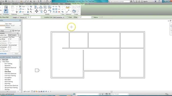The height and width of the screenshot is (96, 172).
Task: Click the view scale 1/4" = 1'-0" control
Action: 27,91
